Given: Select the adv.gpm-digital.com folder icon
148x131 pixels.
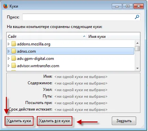Looking at the screenshot, I should [x=14, y=58].
